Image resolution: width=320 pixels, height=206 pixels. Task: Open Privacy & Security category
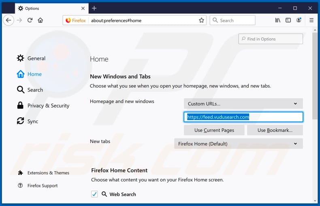pyautogui.click(x=43, y=106)
